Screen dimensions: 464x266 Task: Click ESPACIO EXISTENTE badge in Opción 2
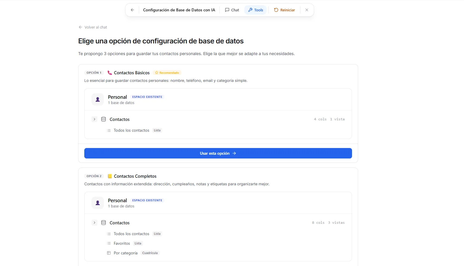click(x=147, y=200)
